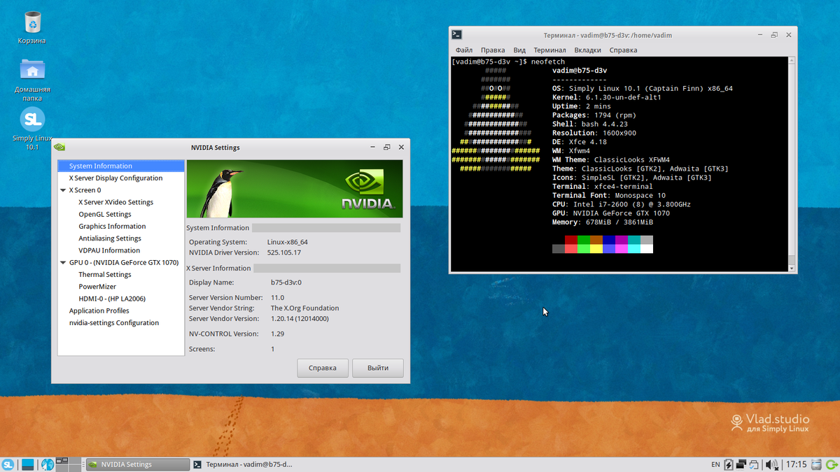This screenshot has height=472, width=840.
Task: Close the NVIDIA Settings window
Action: coord(401,148)
